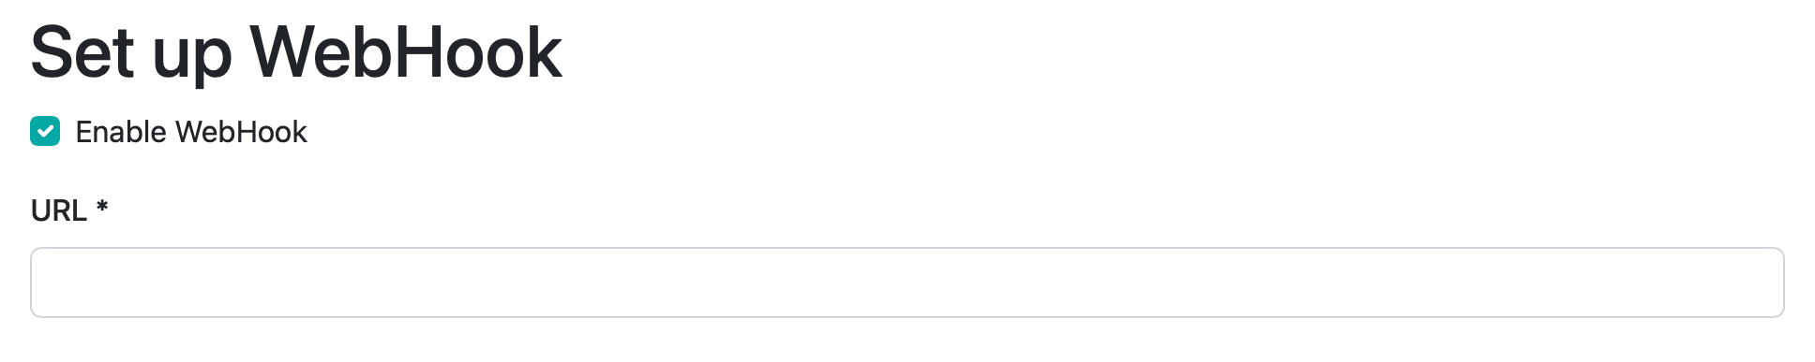
Task: Activate the URL field under its label
Action: [907, 282]
